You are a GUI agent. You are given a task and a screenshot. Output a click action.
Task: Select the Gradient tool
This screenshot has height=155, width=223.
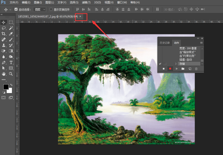[x=11, y=51]
